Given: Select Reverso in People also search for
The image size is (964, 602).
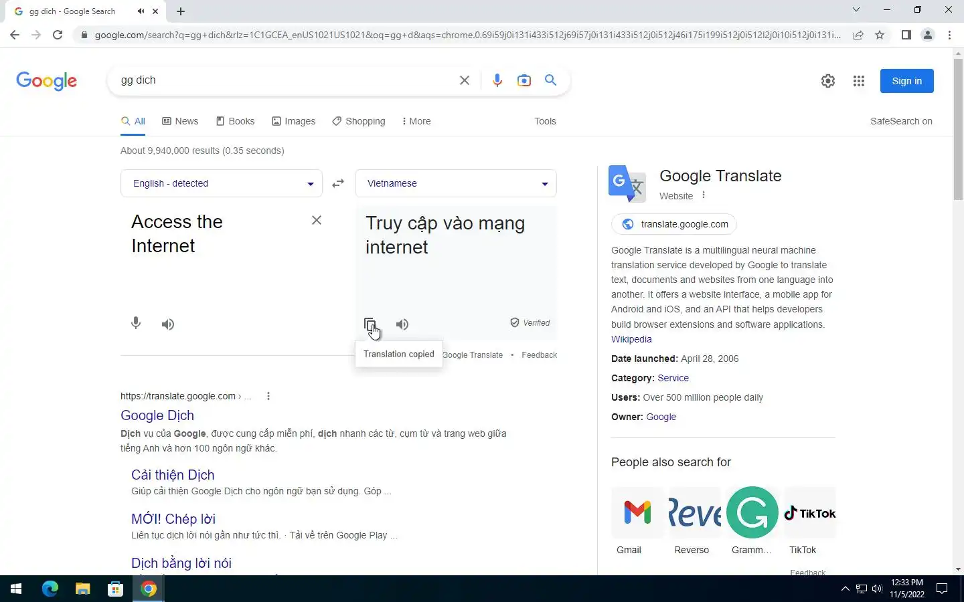Looking at the screenshot, I should (x=695, y=520).
